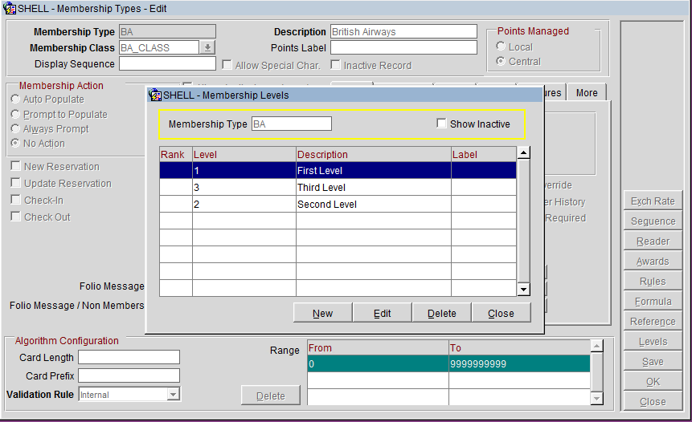The width and height of the screenshot is (692, 422).
Task: Expand the Validation Rule combo box
Action: (x=173, y=395)
